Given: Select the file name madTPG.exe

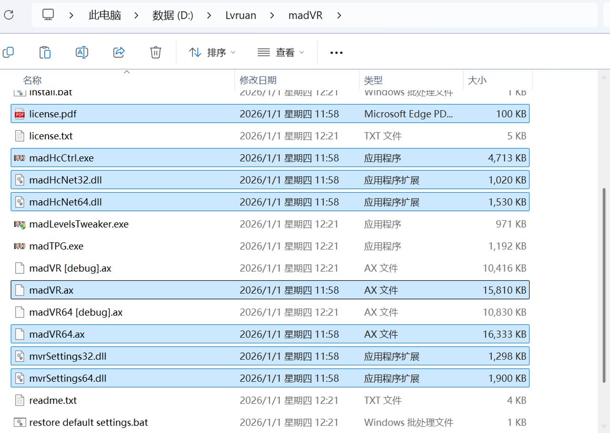Looking at the screenshot, I should click(x=56, y=246).
